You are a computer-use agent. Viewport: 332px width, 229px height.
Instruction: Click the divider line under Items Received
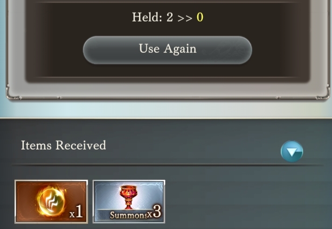[167, 165]
